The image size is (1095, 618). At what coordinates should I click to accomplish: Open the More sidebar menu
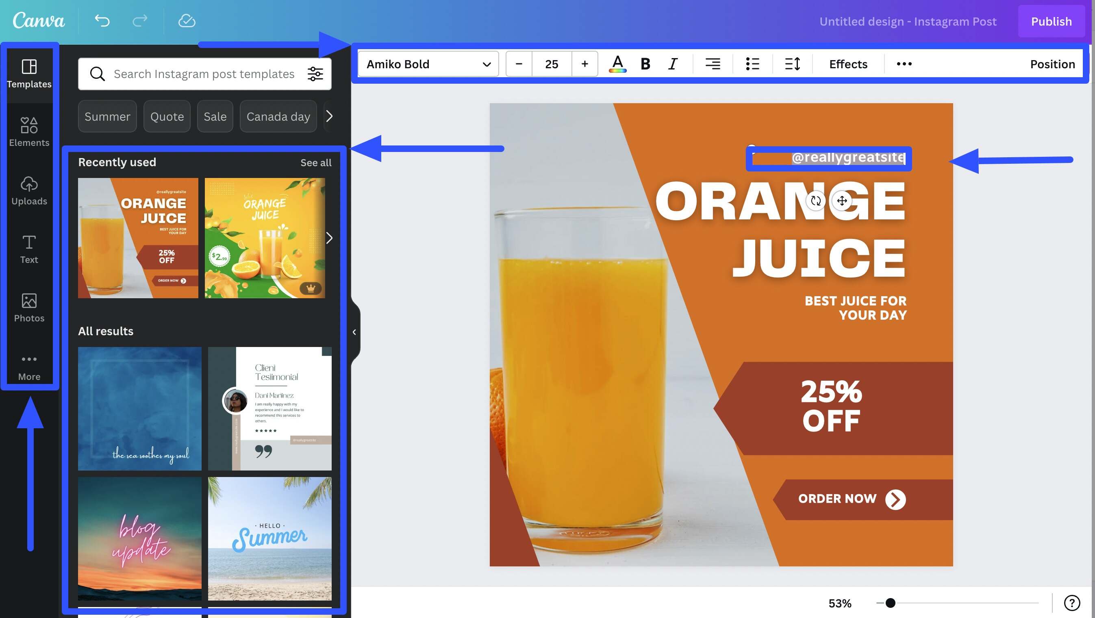(29, 366)
